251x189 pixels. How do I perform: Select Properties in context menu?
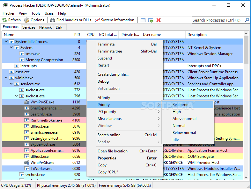click(125, 158)
